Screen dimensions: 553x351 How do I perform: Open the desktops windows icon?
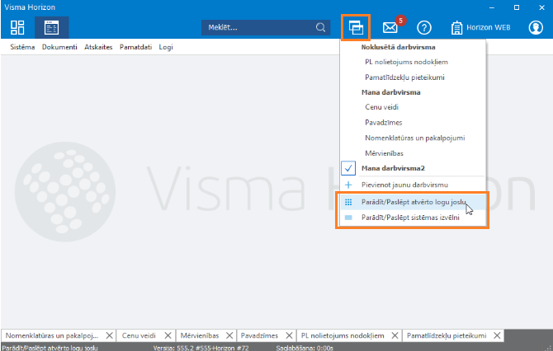click(x=356, y=27)
